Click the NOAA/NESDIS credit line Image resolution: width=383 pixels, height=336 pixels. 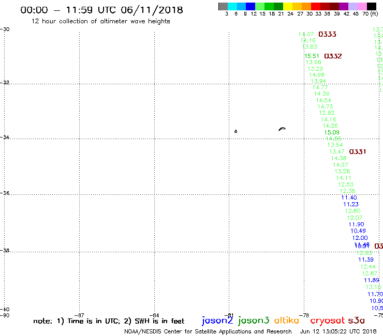pos(208,332)
